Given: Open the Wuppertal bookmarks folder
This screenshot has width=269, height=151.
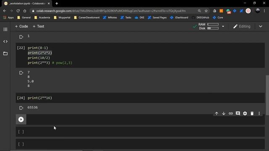Looking at the screenshot, I should click(x=62, y=18).
